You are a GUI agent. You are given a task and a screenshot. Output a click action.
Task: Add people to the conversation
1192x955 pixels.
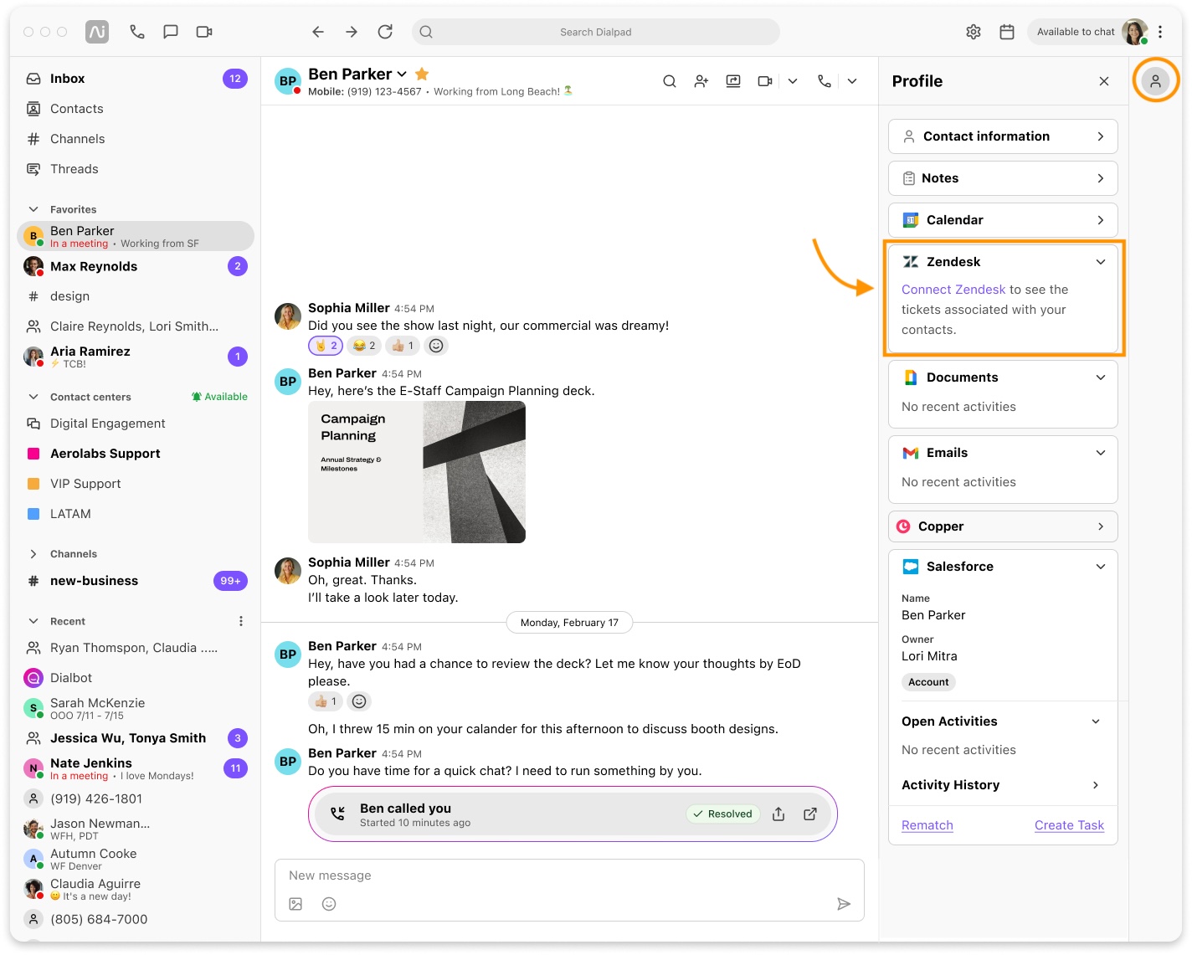pos(701,81)
